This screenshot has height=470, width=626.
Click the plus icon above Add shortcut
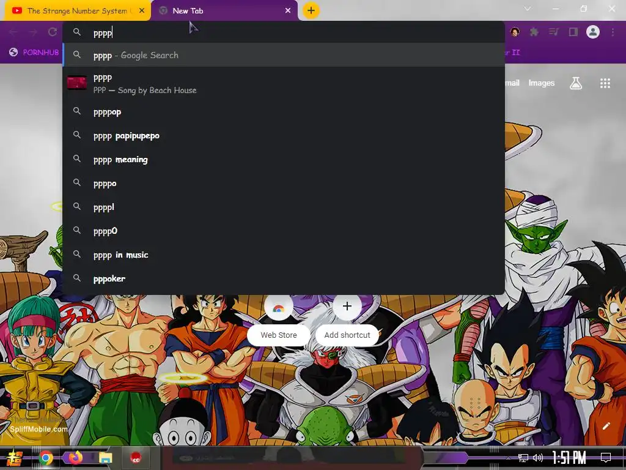pyautogui.click(x=347, y=306)
